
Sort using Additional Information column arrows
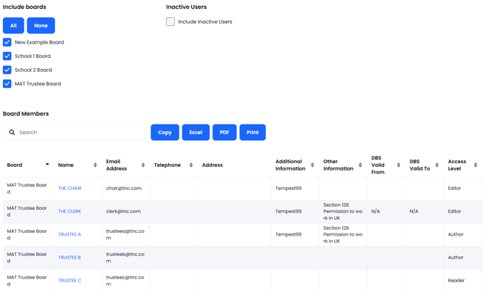click(312, 165)
